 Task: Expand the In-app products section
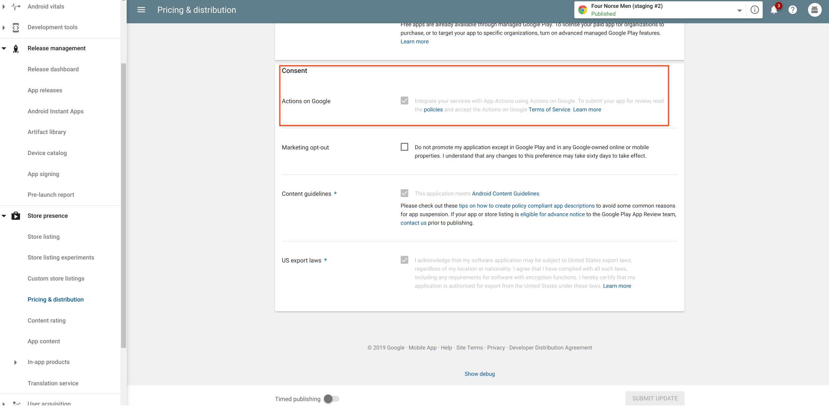[15, 362]
